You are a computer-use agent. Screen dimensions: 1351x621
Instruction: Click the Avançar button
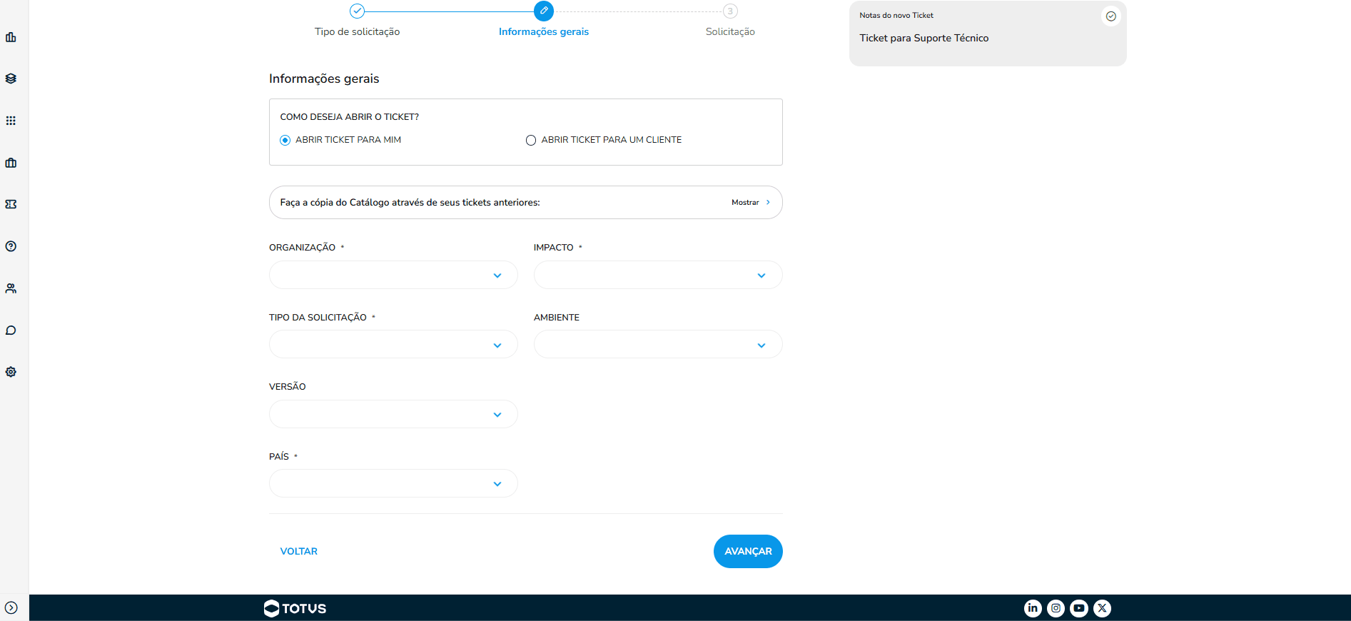[748, 551]
